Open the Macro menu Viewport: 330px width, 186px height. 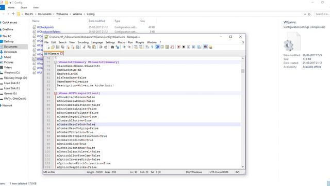coord(122,42)
